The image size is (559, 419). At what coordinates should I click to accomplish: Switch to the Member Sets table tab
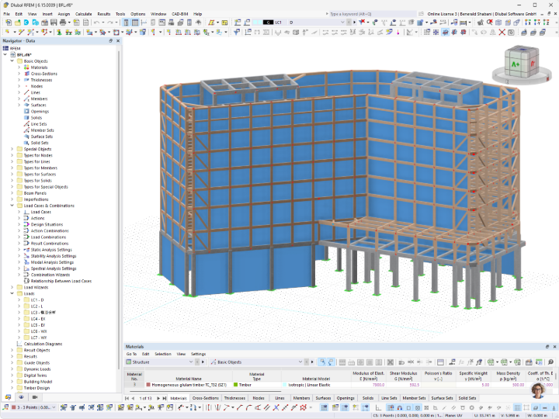[x=415, y=398]
